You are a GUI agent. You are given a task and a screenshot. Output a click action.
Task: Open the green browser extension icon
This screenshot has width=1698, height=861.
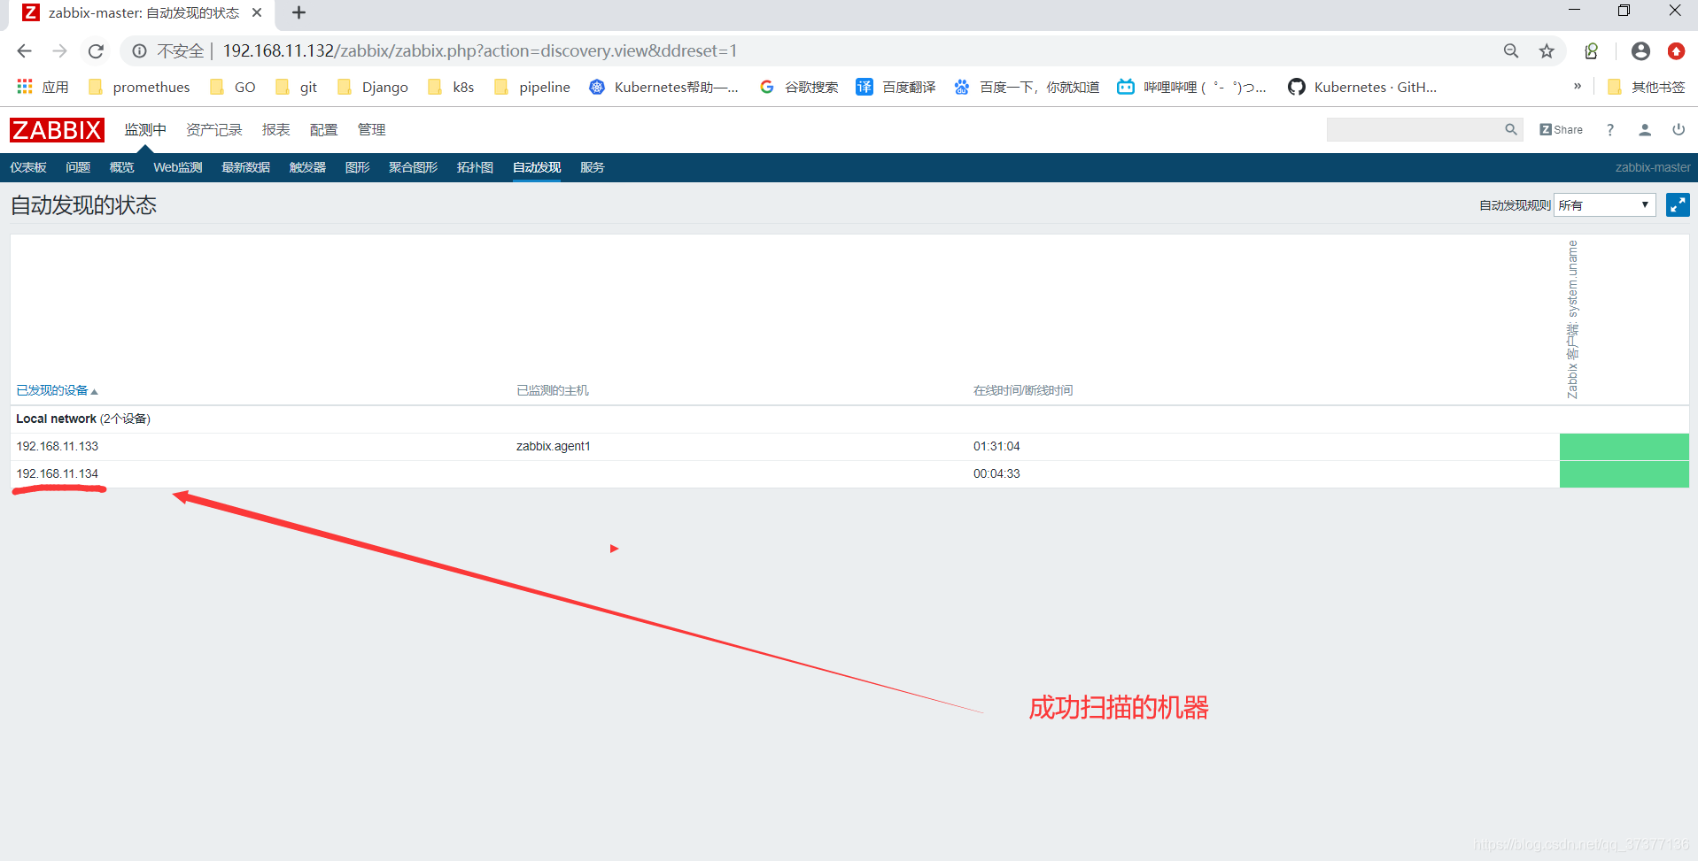(1592, 51)
